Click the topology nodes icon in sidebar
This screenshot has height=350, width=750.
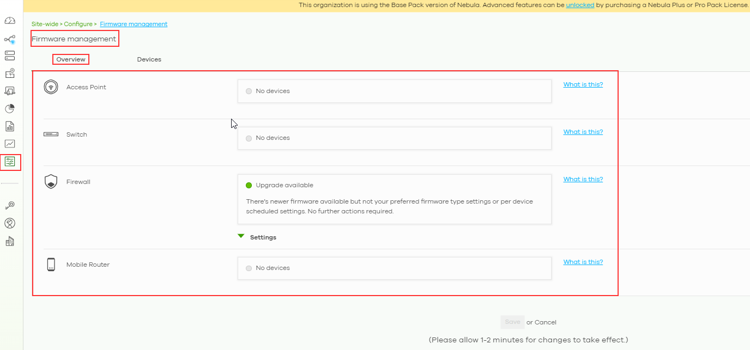coord(10,39)
